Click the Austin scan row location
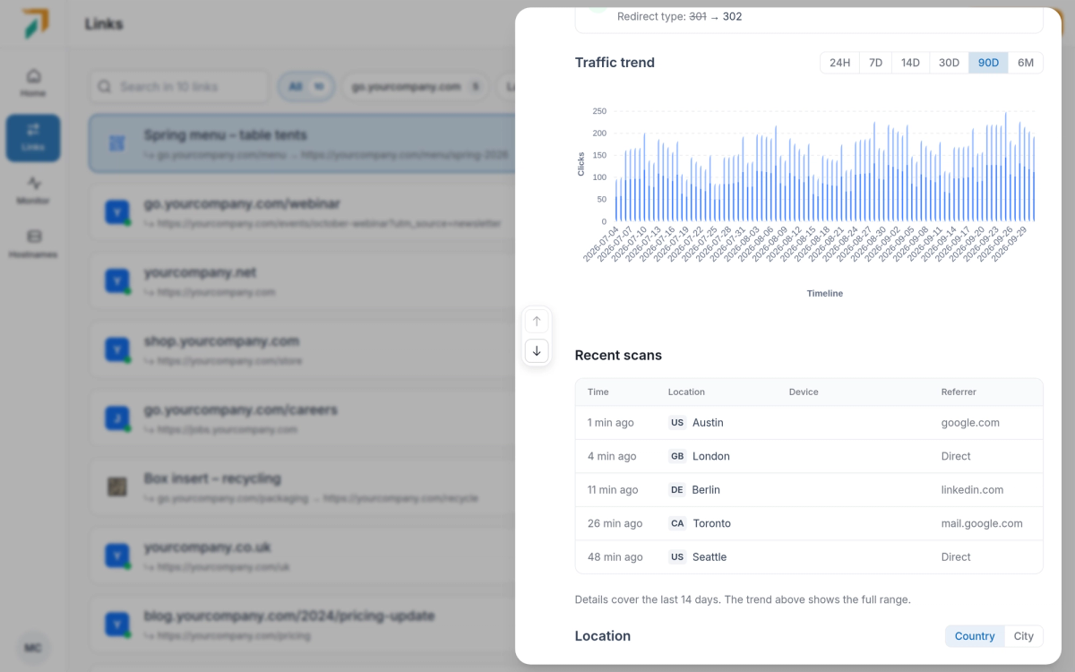1075x672 pixels. coord(696,423)
